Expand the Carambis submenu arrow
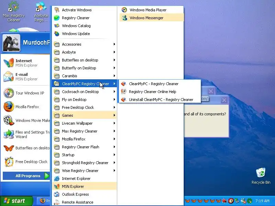 click(114, 76)
